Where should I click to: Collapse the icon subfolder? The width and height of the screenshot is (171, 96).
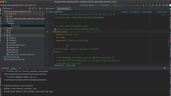pyautogui.click(x=7, y=23)
